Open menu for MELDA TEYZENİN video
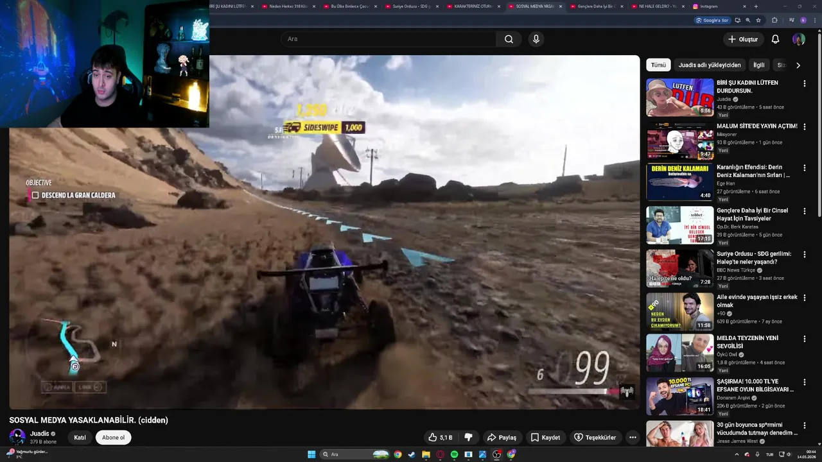Screen dimensions: 822x462 coord(804,339)
